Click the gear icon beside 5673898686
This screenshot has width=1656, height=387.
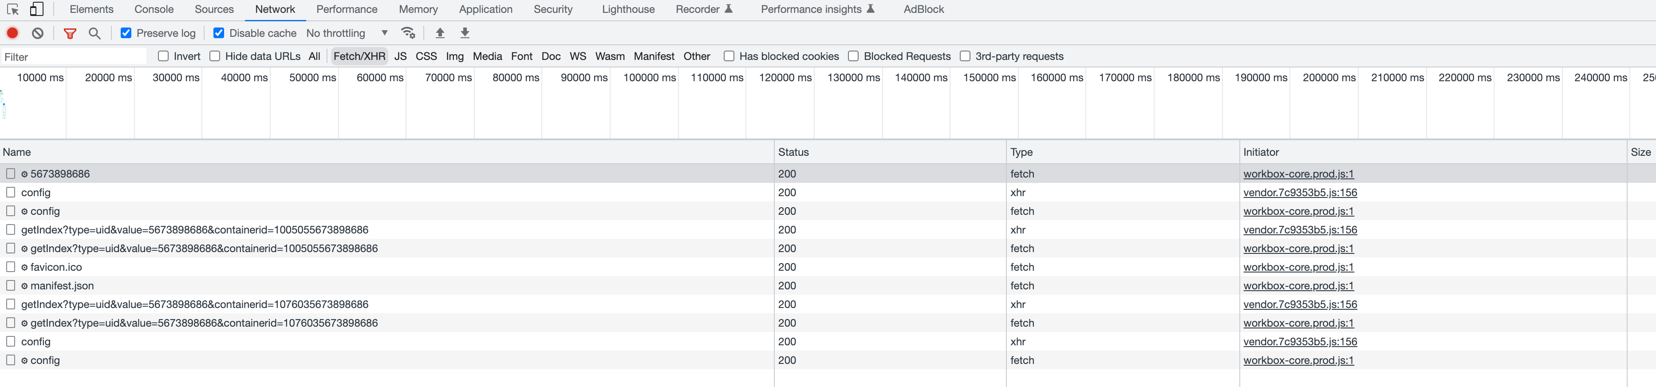(24, 174)
